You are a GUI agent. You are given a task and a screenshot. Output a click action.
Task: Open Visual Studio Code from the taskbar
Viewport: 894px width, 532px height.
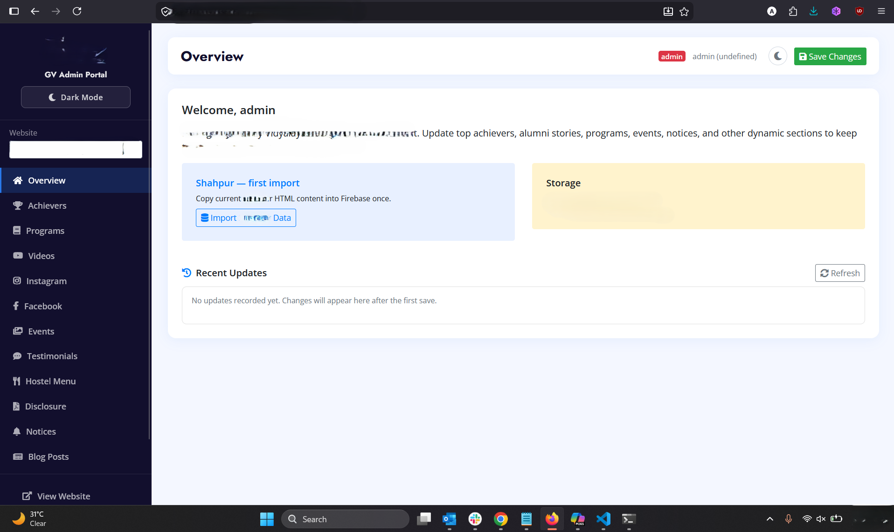pyautogui.click(x=603, y=519)
